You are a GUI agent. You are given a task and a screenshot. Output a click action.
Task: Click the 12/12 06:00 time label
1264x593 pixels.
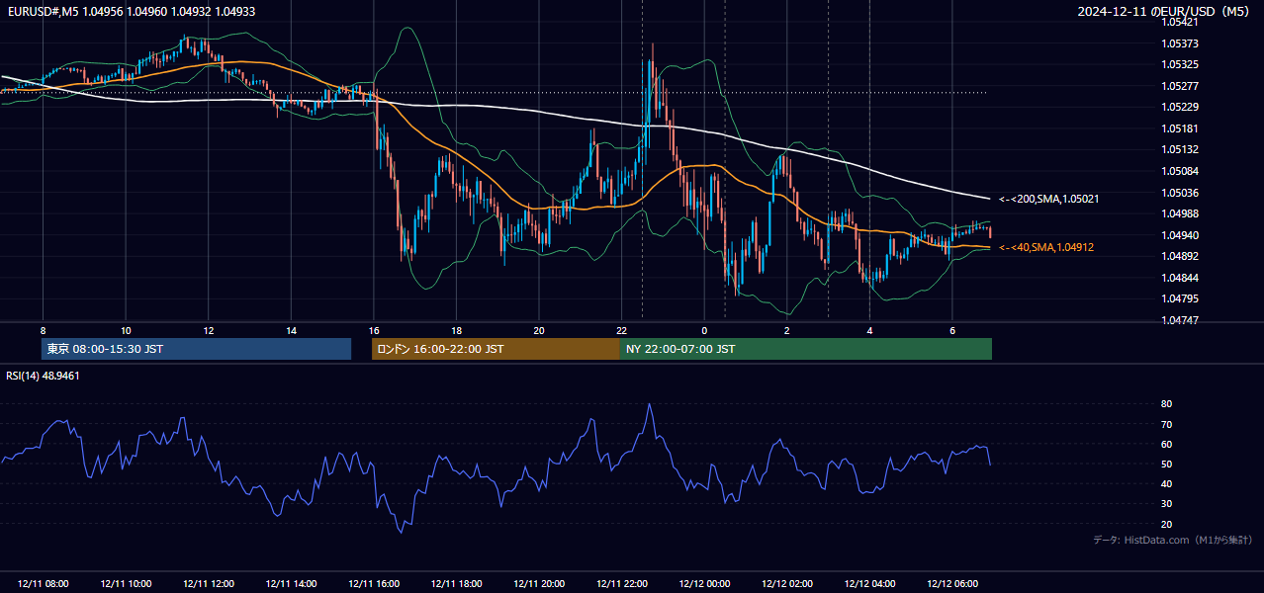(952, 584)
